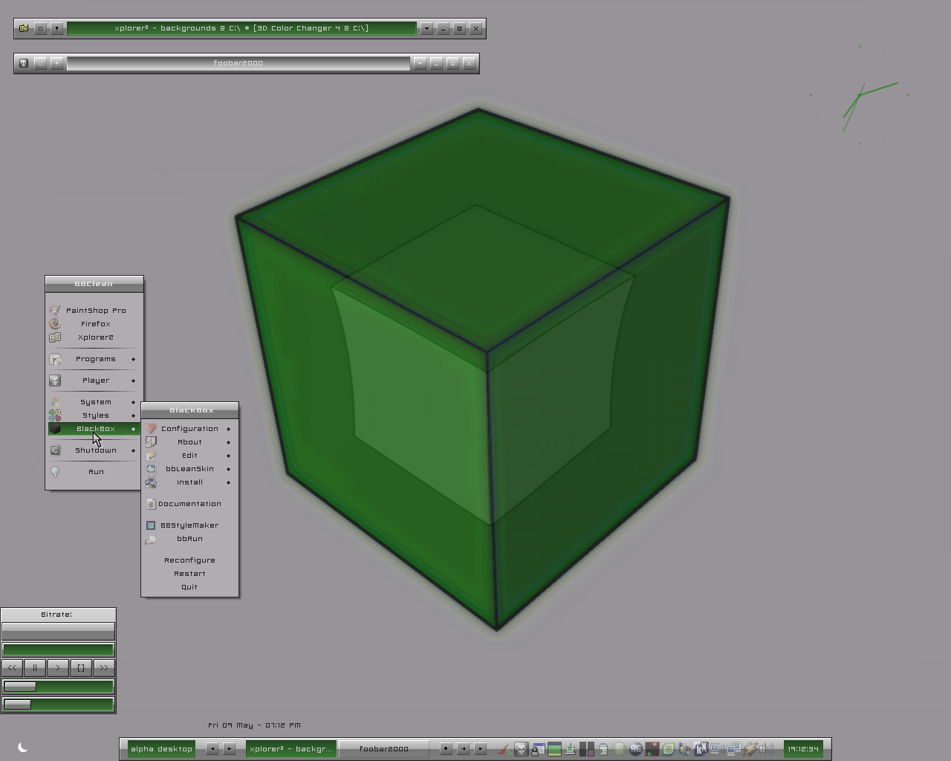The image size is (951, 761).
Task: Click the bbRun lightbulb icon
Action: click(x=151, y=538)
